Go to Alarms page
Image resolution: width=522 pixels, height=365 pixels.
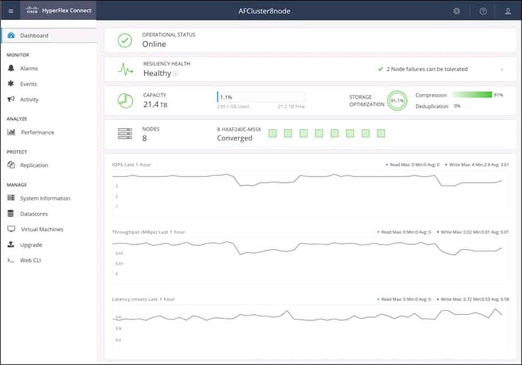tap(29, 69)
